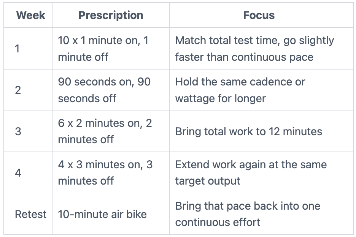
Task: Click the 'Bring that pace back' focus cell
Action: pyautogui.click(x=261, y=214)
